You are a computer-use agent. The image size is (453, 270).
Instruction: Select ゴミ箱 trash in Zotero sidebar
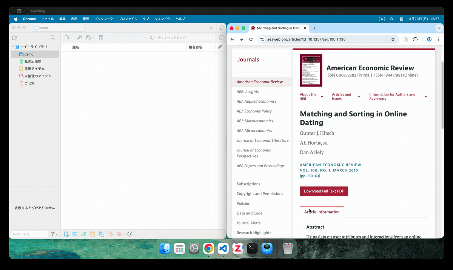tap(29, 83)
